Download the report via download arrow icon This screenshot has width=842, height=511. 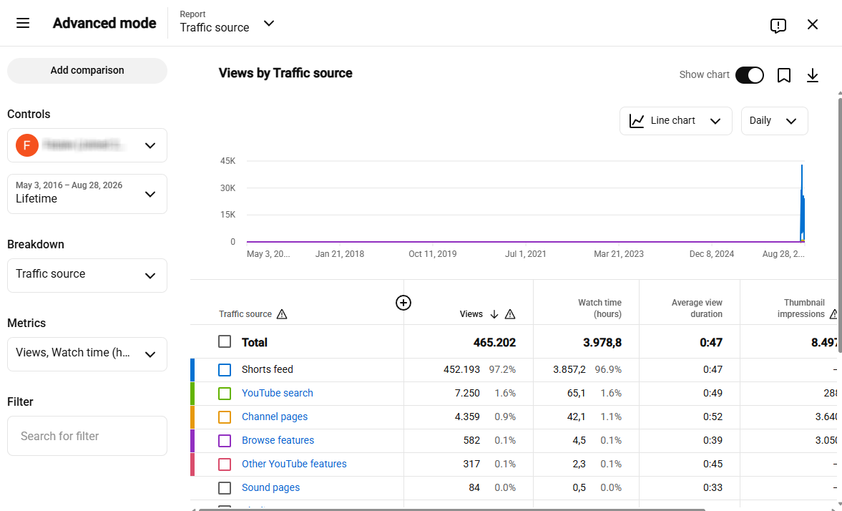coord(813,75)
